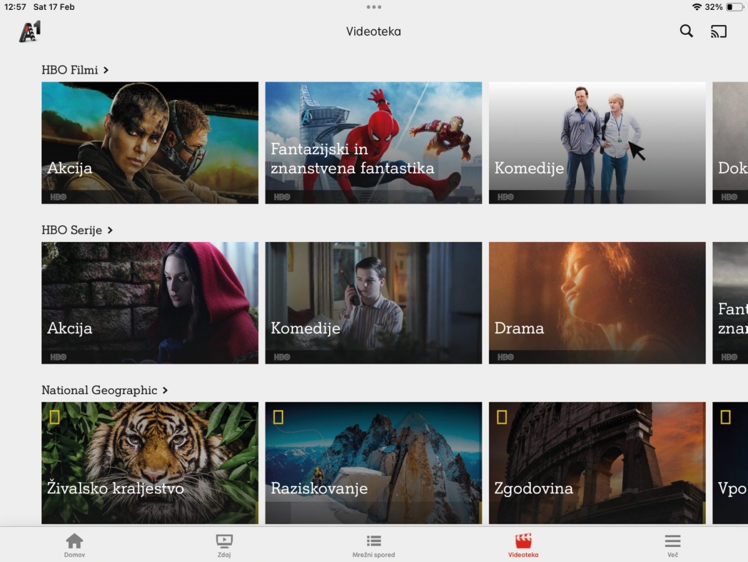748x562 pixels.
Task: Open the HBO Serije section heading
Action: click(x=72, y=230)
